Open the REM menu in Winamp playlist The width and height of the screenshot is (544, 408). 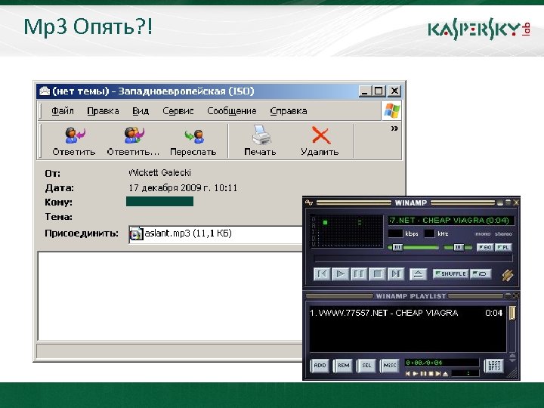coord(344,366)
